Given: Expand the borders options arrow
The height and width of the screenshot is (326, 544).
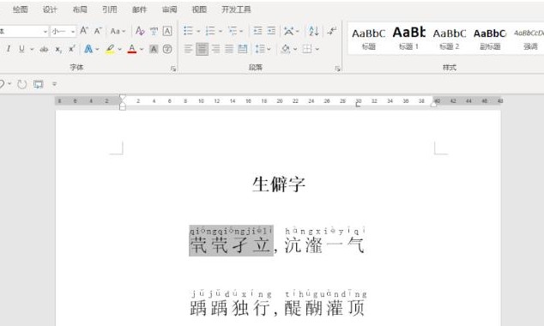Looking at the screenshot, I should point(317,49).
